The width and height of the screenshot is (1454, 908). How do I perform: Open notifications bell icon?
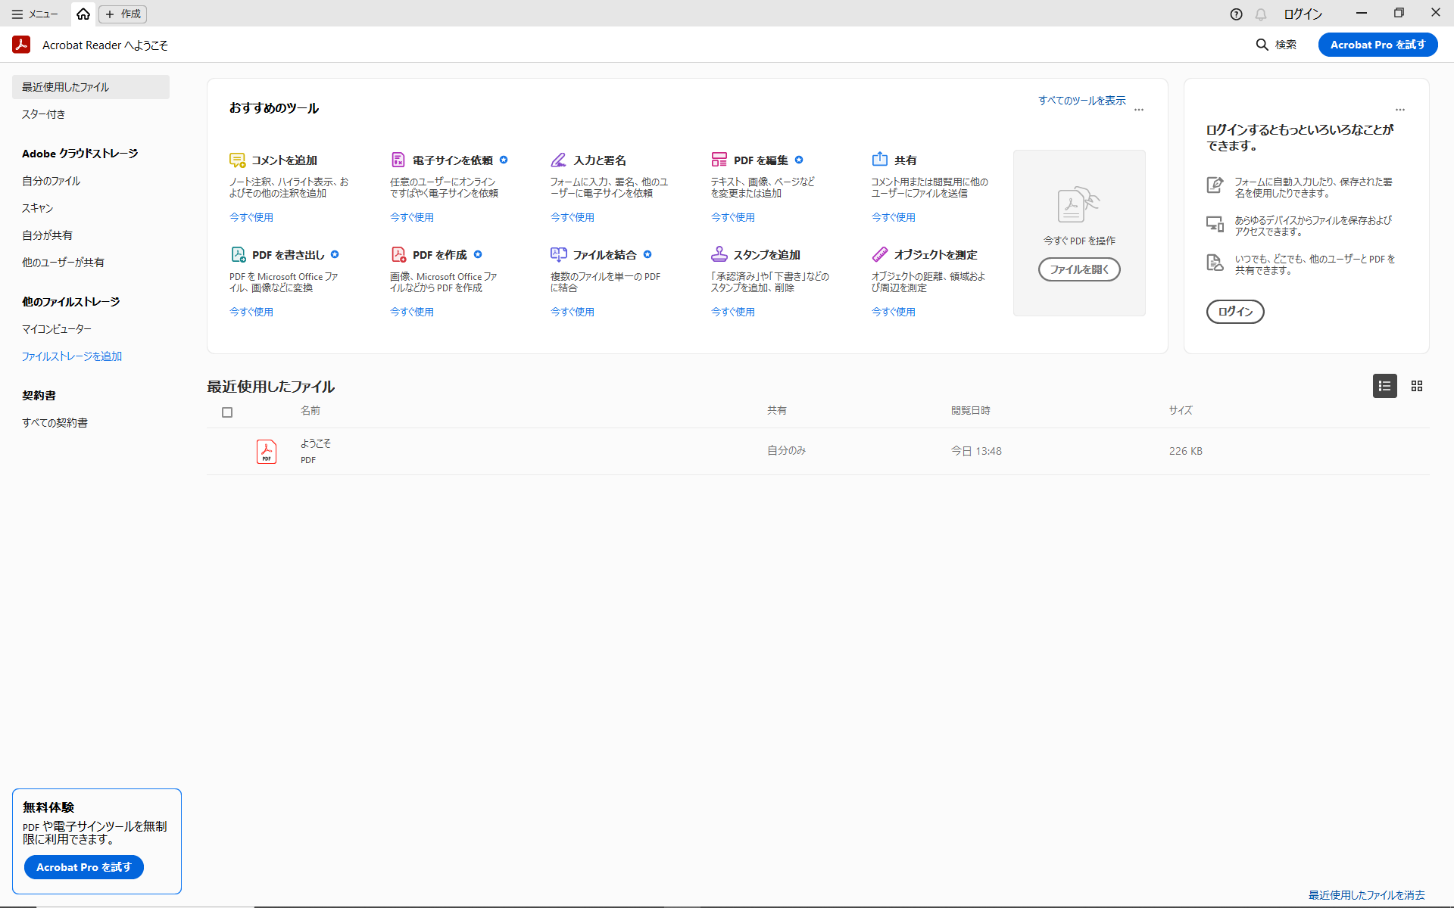click(1261, 14)
